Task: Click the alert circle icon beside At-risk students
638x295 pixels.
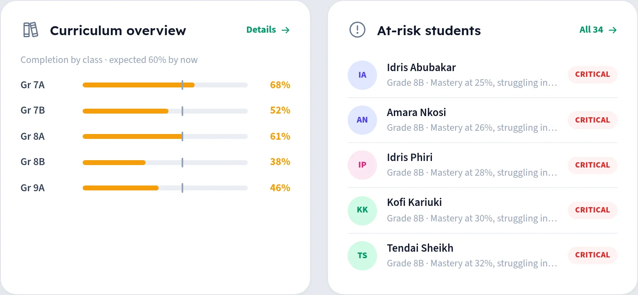Action: pyautogui.click(x=357, y=30)
